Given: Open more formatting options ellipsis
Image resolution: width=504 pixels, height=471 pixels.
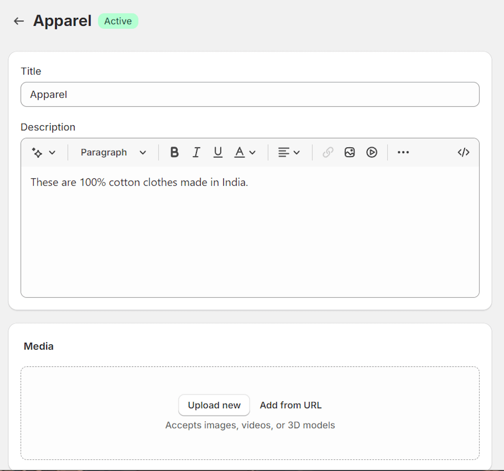Looking at the screenshot, I should (x=403, y=152).
